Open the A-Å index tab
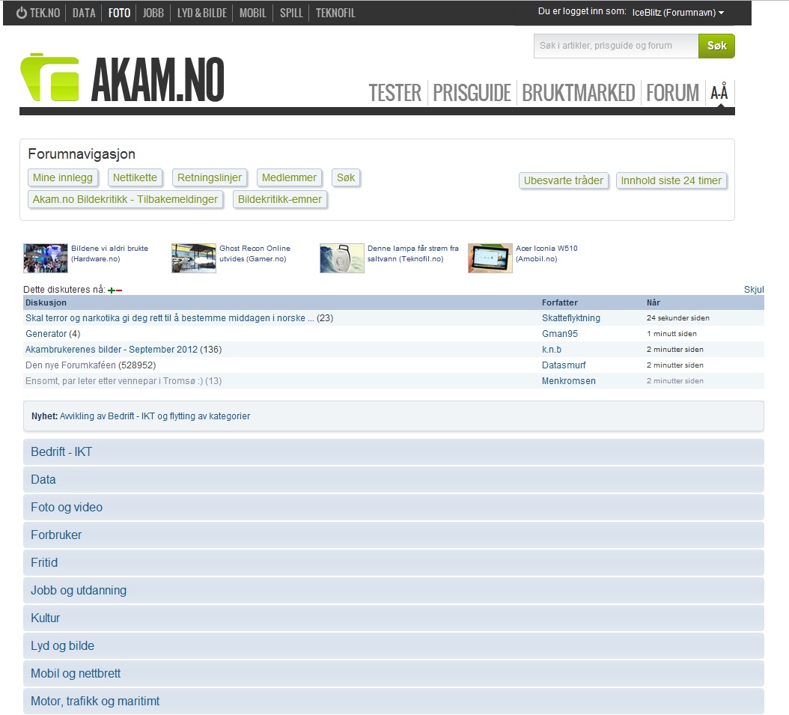Image resolution: width=789 pixels, height=715 pixels. coord(719,93)
